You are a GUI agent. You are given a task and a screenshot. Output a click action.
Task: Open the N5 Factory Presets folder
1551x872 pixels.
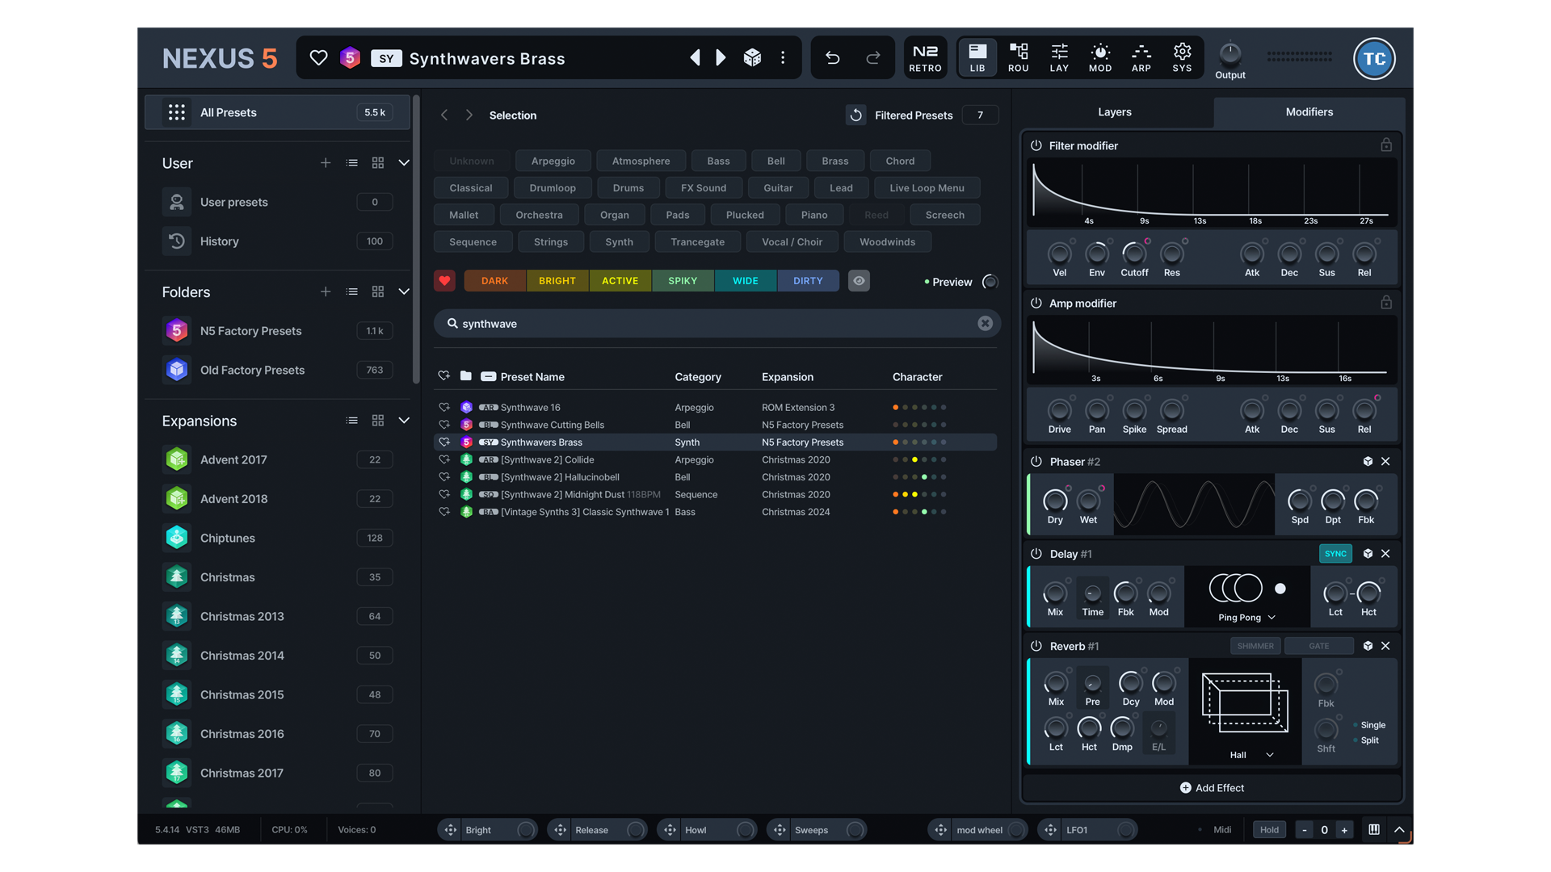tap(277, 331)
